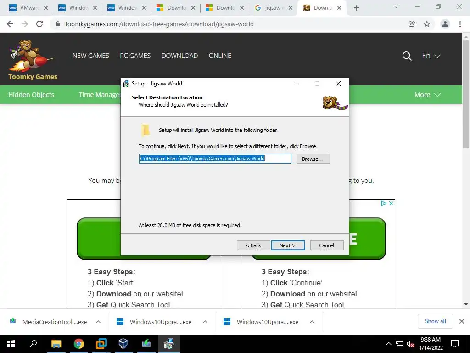Click the clock showing 9:38 AM

pyautogui.click(x=431, y=340)
